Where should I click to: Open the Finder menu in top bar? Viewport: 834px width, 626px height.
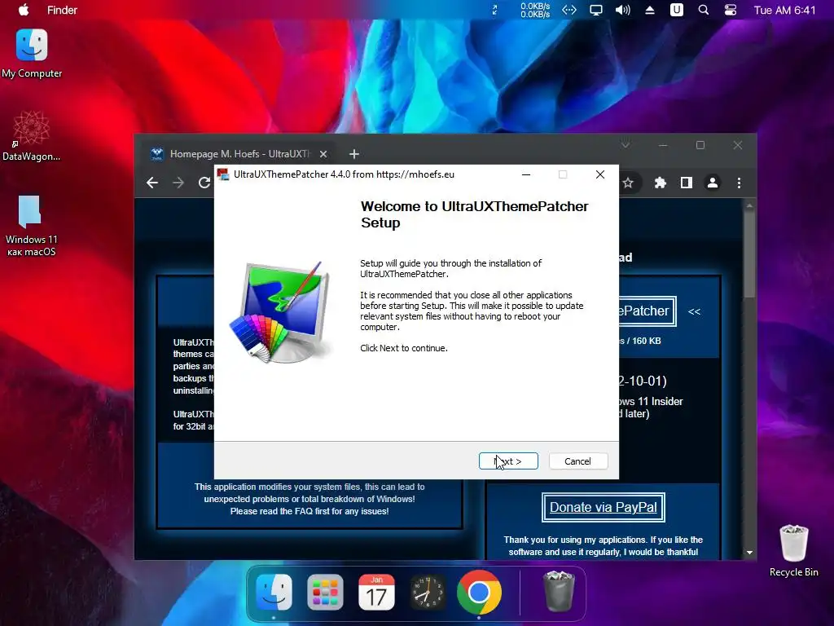pos(62,10)
